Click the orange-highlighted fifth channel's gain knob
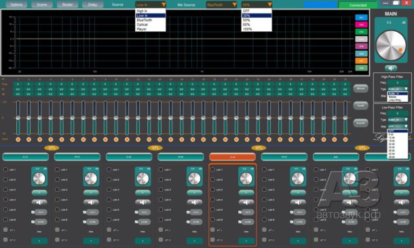Image resolution: width=414 pixels, height=248 pixels. (246, 178)
